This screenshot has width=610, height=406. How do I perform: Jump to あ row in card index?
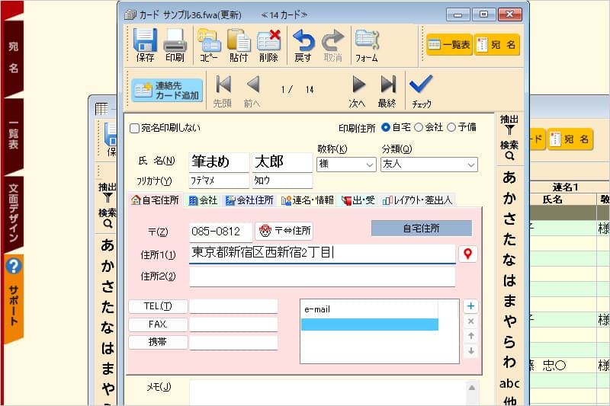[x=509, y=177]
